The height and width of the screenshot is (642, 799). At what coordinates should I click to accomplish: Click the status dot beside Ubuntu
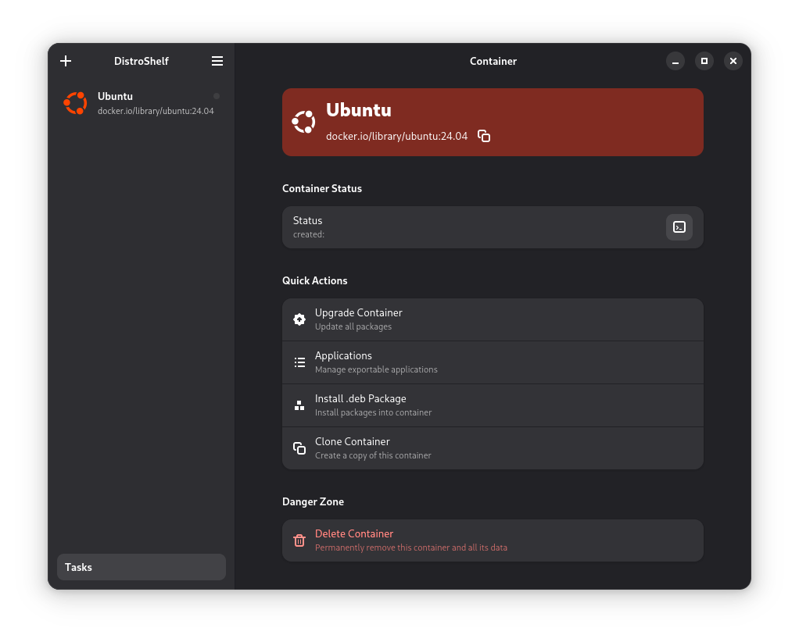click(217, 96)
